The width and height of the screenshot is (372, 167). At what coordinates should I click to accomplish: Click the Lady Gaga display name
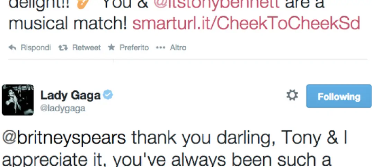point(70,95)
